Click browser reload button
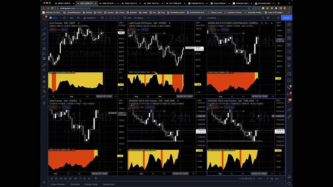 pos(52,8)
